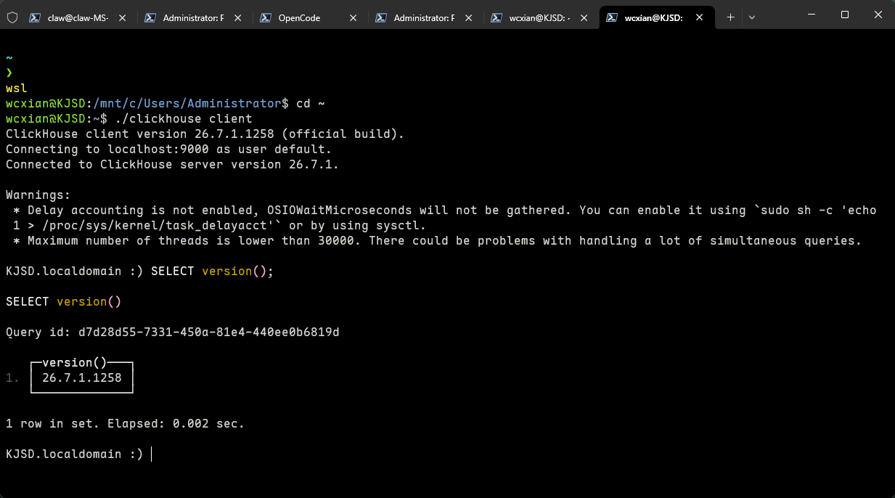Close the inactive wcxian@KJSD tab
The width and height of the screenshot is (895, 498).
point(584,17)
